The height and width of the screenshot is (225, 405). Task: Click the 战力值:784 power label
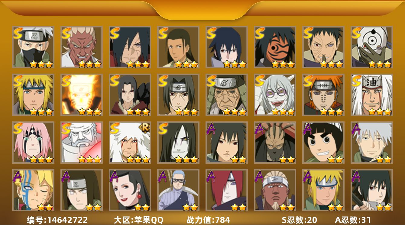208,220
